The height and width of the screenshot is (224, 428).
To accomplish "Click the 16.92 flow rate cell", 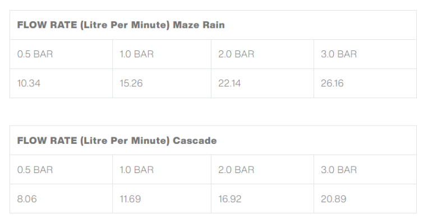I will [230, 199].
